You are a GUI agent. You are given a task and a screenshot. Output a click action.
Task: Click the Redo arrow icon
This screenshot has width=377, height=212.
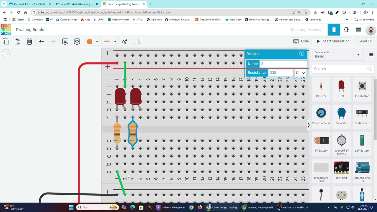(53, 42)
